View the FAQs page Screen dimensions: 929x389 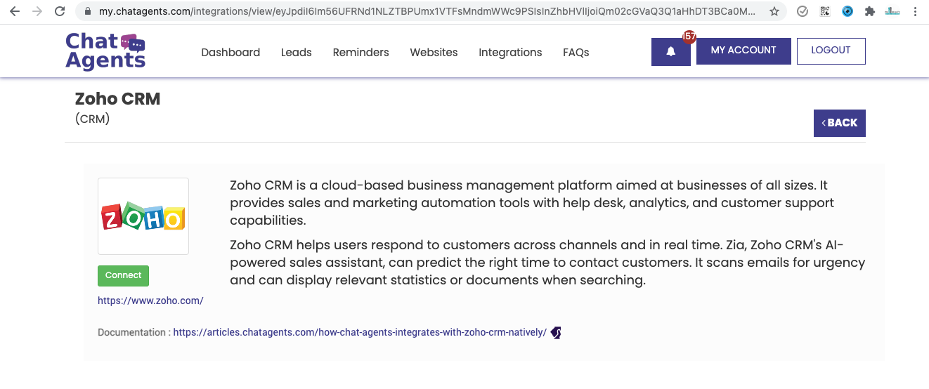[x=576, y=53]
